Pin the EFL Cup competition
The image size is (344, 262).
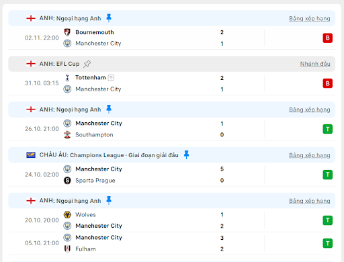click(x=87, y=64)
